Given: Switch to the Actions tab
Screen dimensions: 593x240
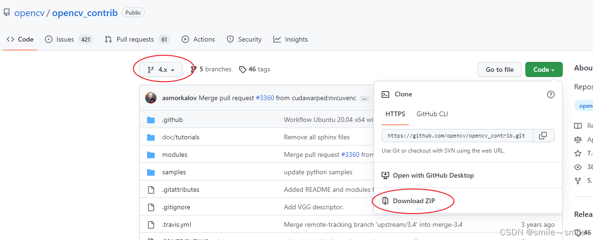Looking at the screenshot, I should click(x=198, y=39).
